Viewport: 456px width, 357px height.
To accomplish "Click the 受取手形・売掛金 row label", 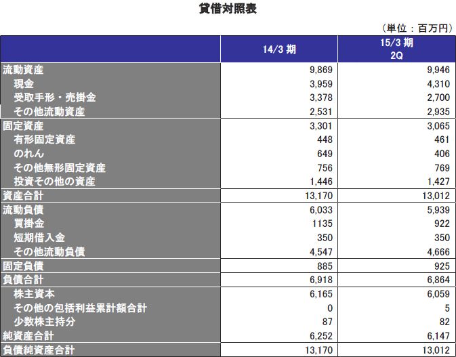I will point(55,98).
